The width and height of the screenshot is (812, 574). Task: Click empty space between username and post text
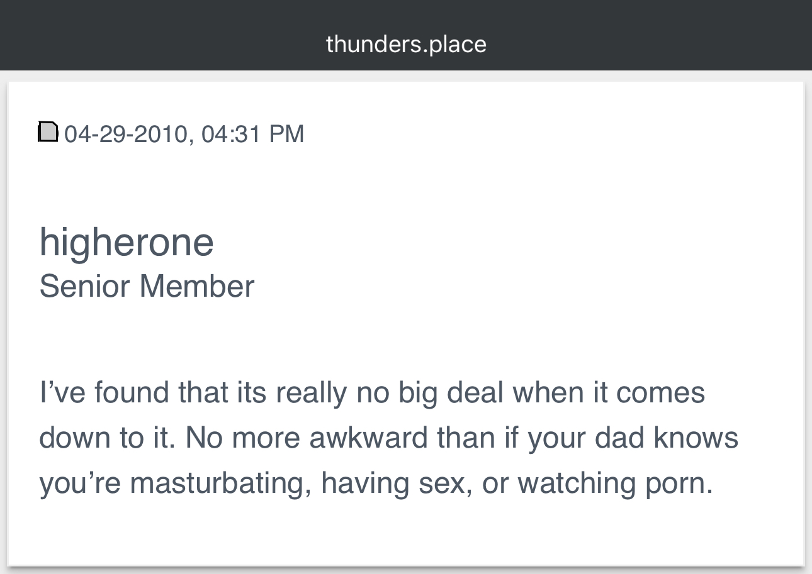pyautogui.click(x=406, y=339)
